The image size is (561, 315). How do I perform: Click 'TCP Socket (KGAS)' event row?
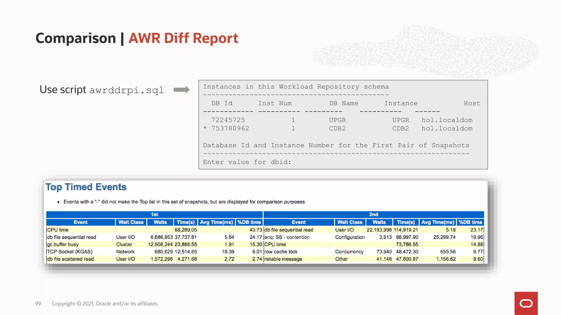pyautogui.click(x=70, y=252)
